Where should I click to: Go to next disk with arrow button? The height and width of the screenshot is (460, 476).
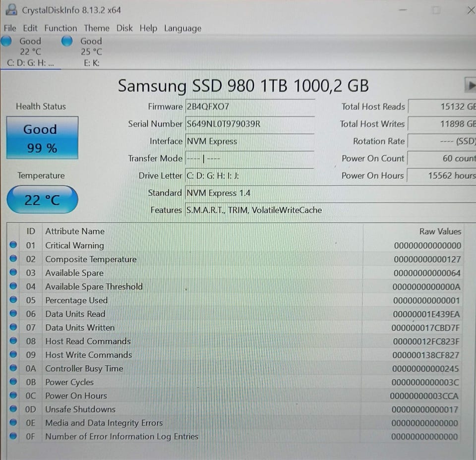pos(471,85)
